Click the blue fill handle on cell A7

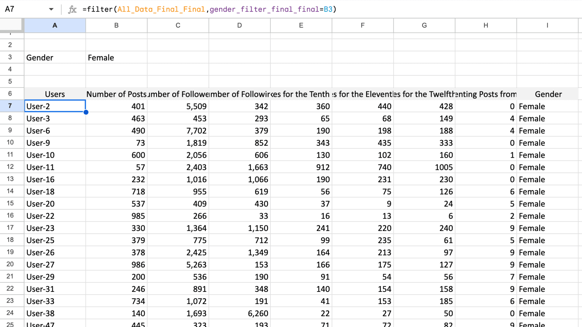[86, 112]
